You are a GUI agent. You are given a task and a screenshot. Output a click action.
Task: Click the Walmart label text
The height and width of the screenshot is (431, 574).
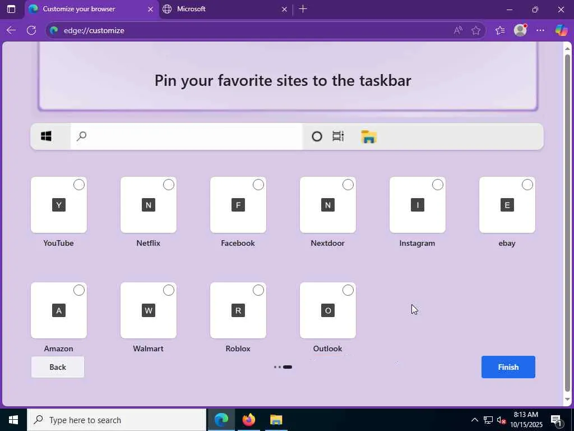pos(148,349)
